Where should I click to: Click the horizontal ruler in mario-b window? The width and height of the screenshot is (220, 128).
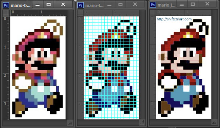click(x=38, y=13)
